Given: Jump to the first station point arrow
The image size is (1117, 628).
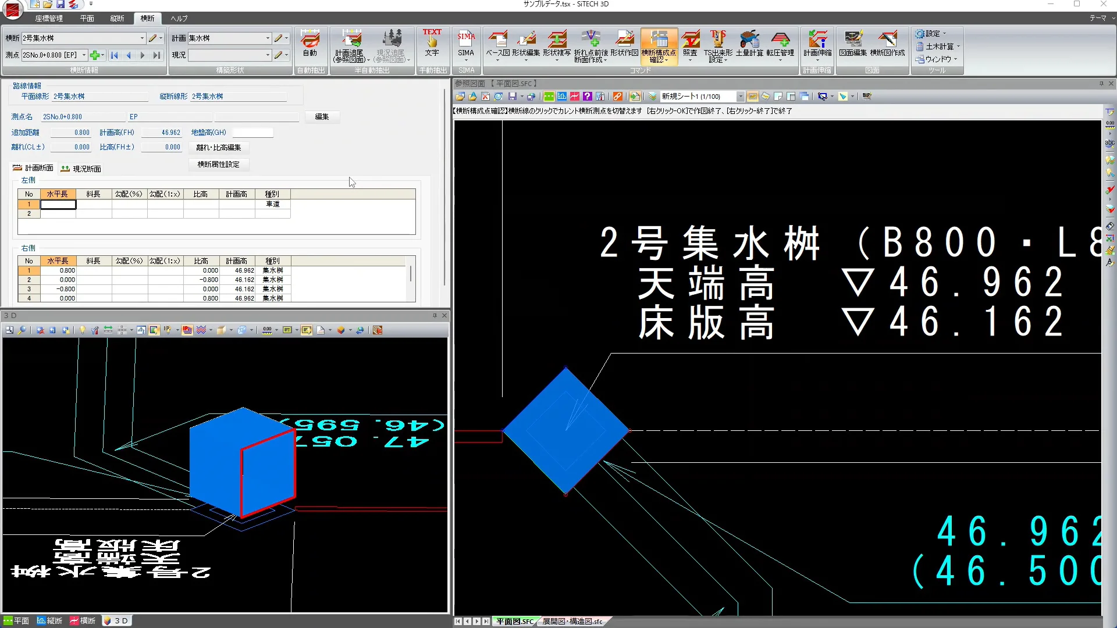Looking at the screenshot, I should pos(115,55).
